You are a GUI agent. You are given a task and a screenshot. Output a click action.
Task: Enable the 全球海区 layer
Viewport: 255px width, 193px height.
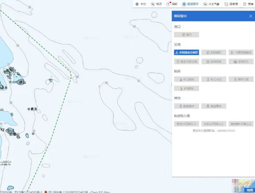pyautogui.click(x=213, y=52)
